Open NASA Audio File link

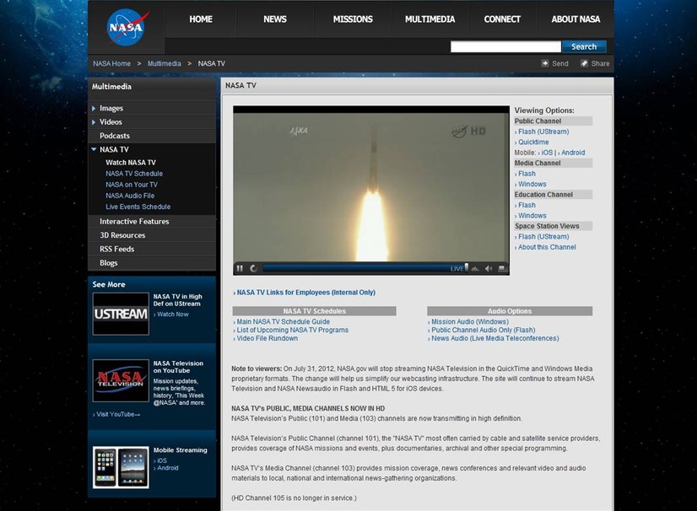pos(130,196)
